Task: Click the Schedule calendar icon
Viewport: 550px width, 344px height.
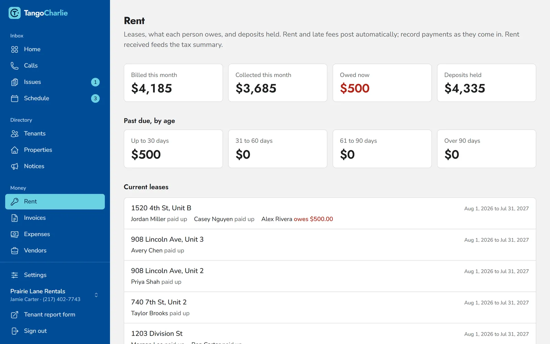Action: click(x=14, y=98)
